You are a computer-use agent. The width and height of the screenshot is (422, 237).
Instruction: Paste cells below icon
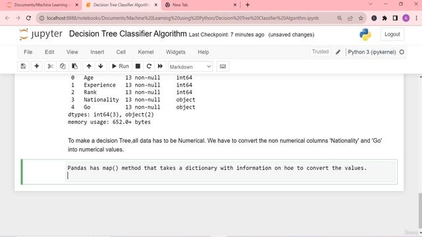75,66
